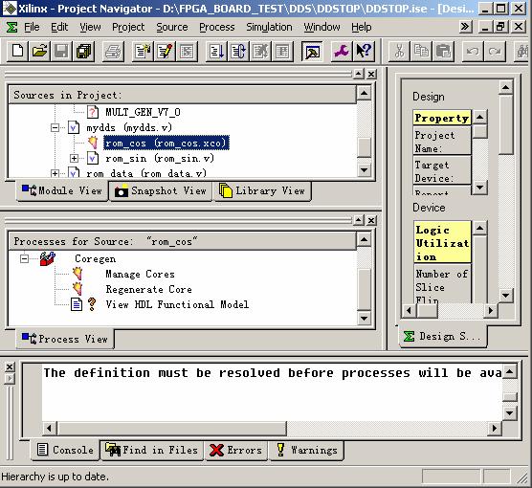The height and width of the screenshot is (488, 532).
Task: Click console horizontal scrollbar right arrow
Action: tap(494, 429)
